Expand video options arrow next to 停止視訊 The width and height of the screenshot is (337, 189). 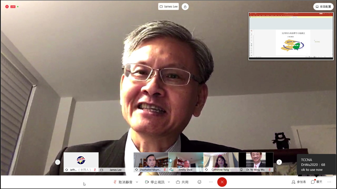[x=169, y=182]
